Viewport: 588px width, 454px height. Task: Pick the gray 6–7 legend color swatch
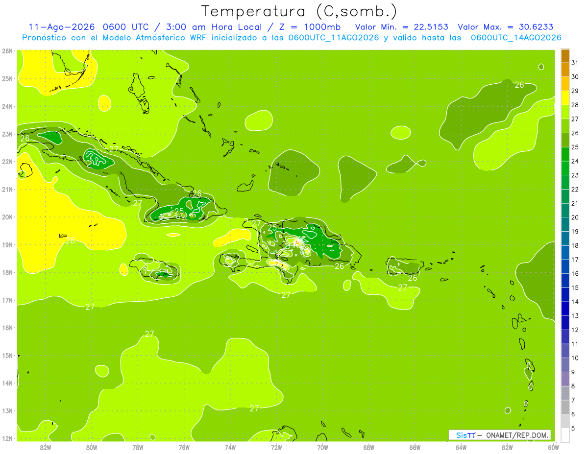(x=565, y=407)
